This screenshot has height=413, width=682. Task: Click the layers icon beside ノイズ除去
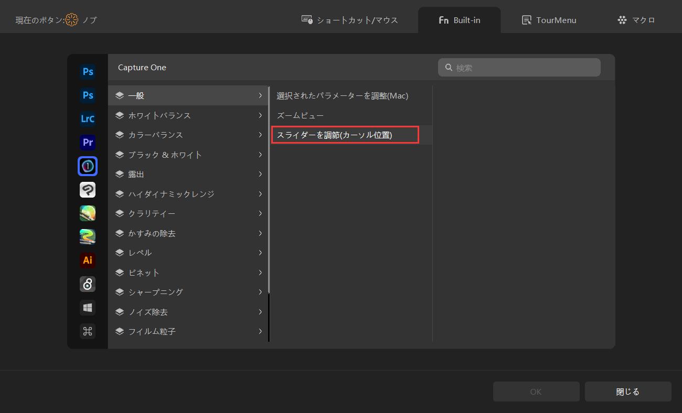[x=120, y=312]
